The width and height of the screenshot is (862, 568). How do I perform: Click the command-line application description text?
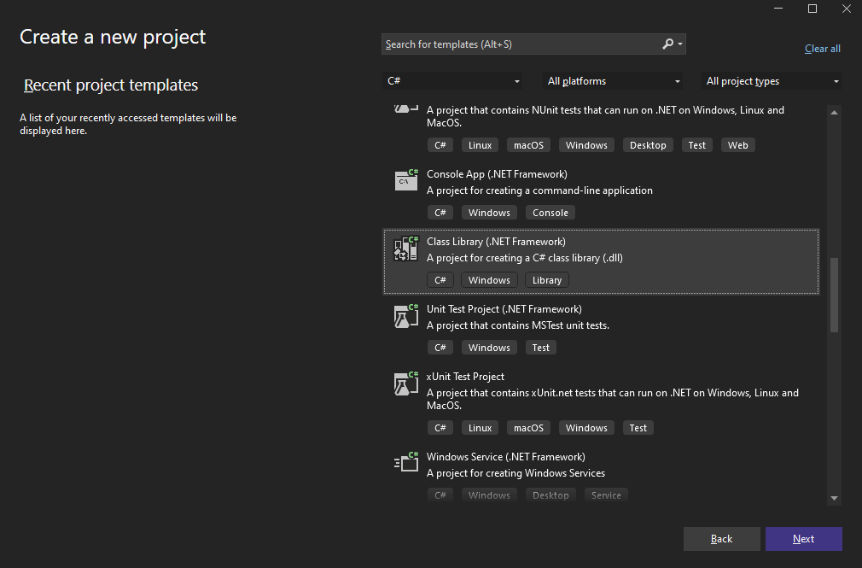540,190
